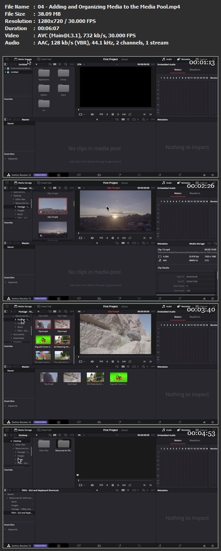Toggle Clone Tool in 00:01:13 frame
Image resolution: width=221 pixels, height=551 pixels.
coord(44,58)
